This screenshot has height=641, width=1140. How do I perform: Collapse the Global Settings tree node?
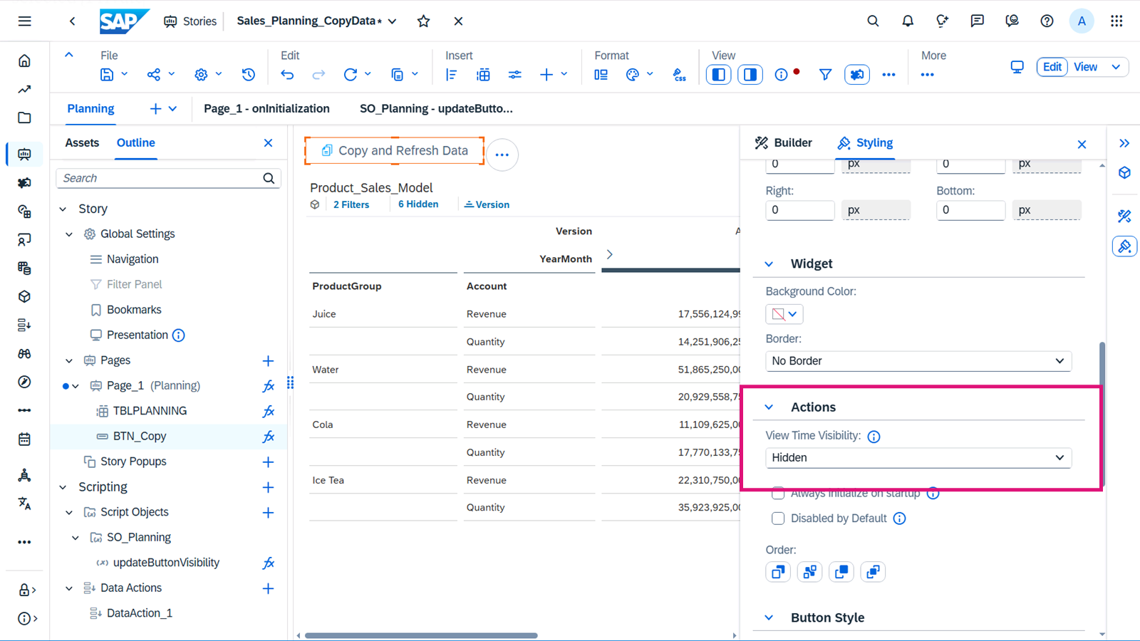coord(69,234)
